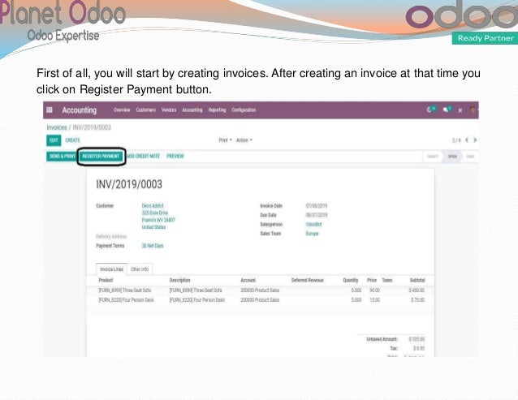Image resolution: width=518 pixels, height=400 pixels.
Task: Click the Edit button
Action: (x=54, y=140)
